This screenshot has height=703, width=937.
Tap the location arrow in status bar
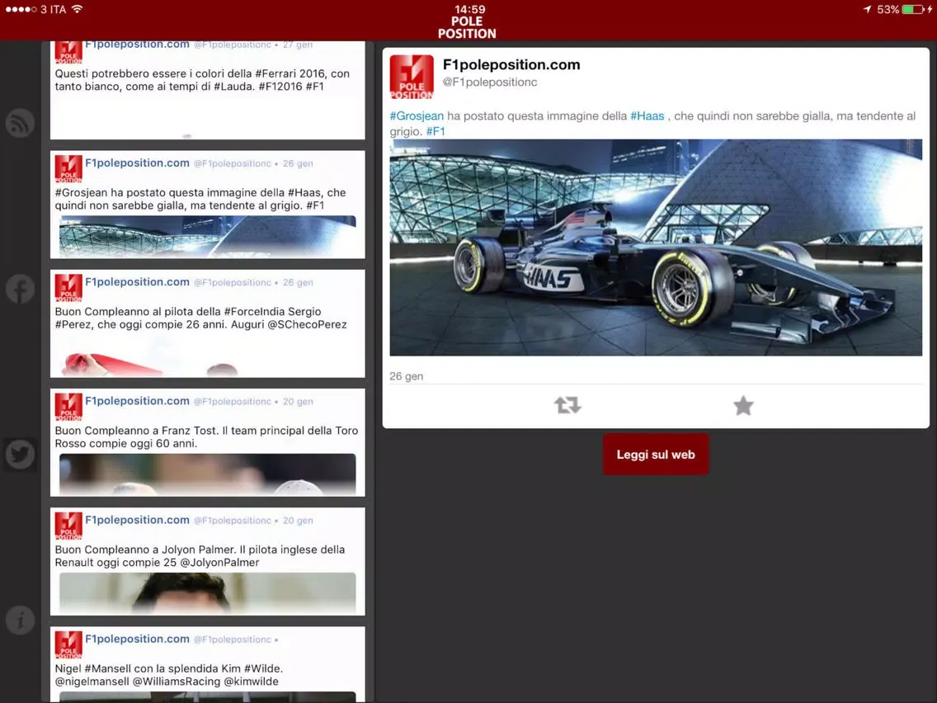pyautogui.click(x=867, y=10)
